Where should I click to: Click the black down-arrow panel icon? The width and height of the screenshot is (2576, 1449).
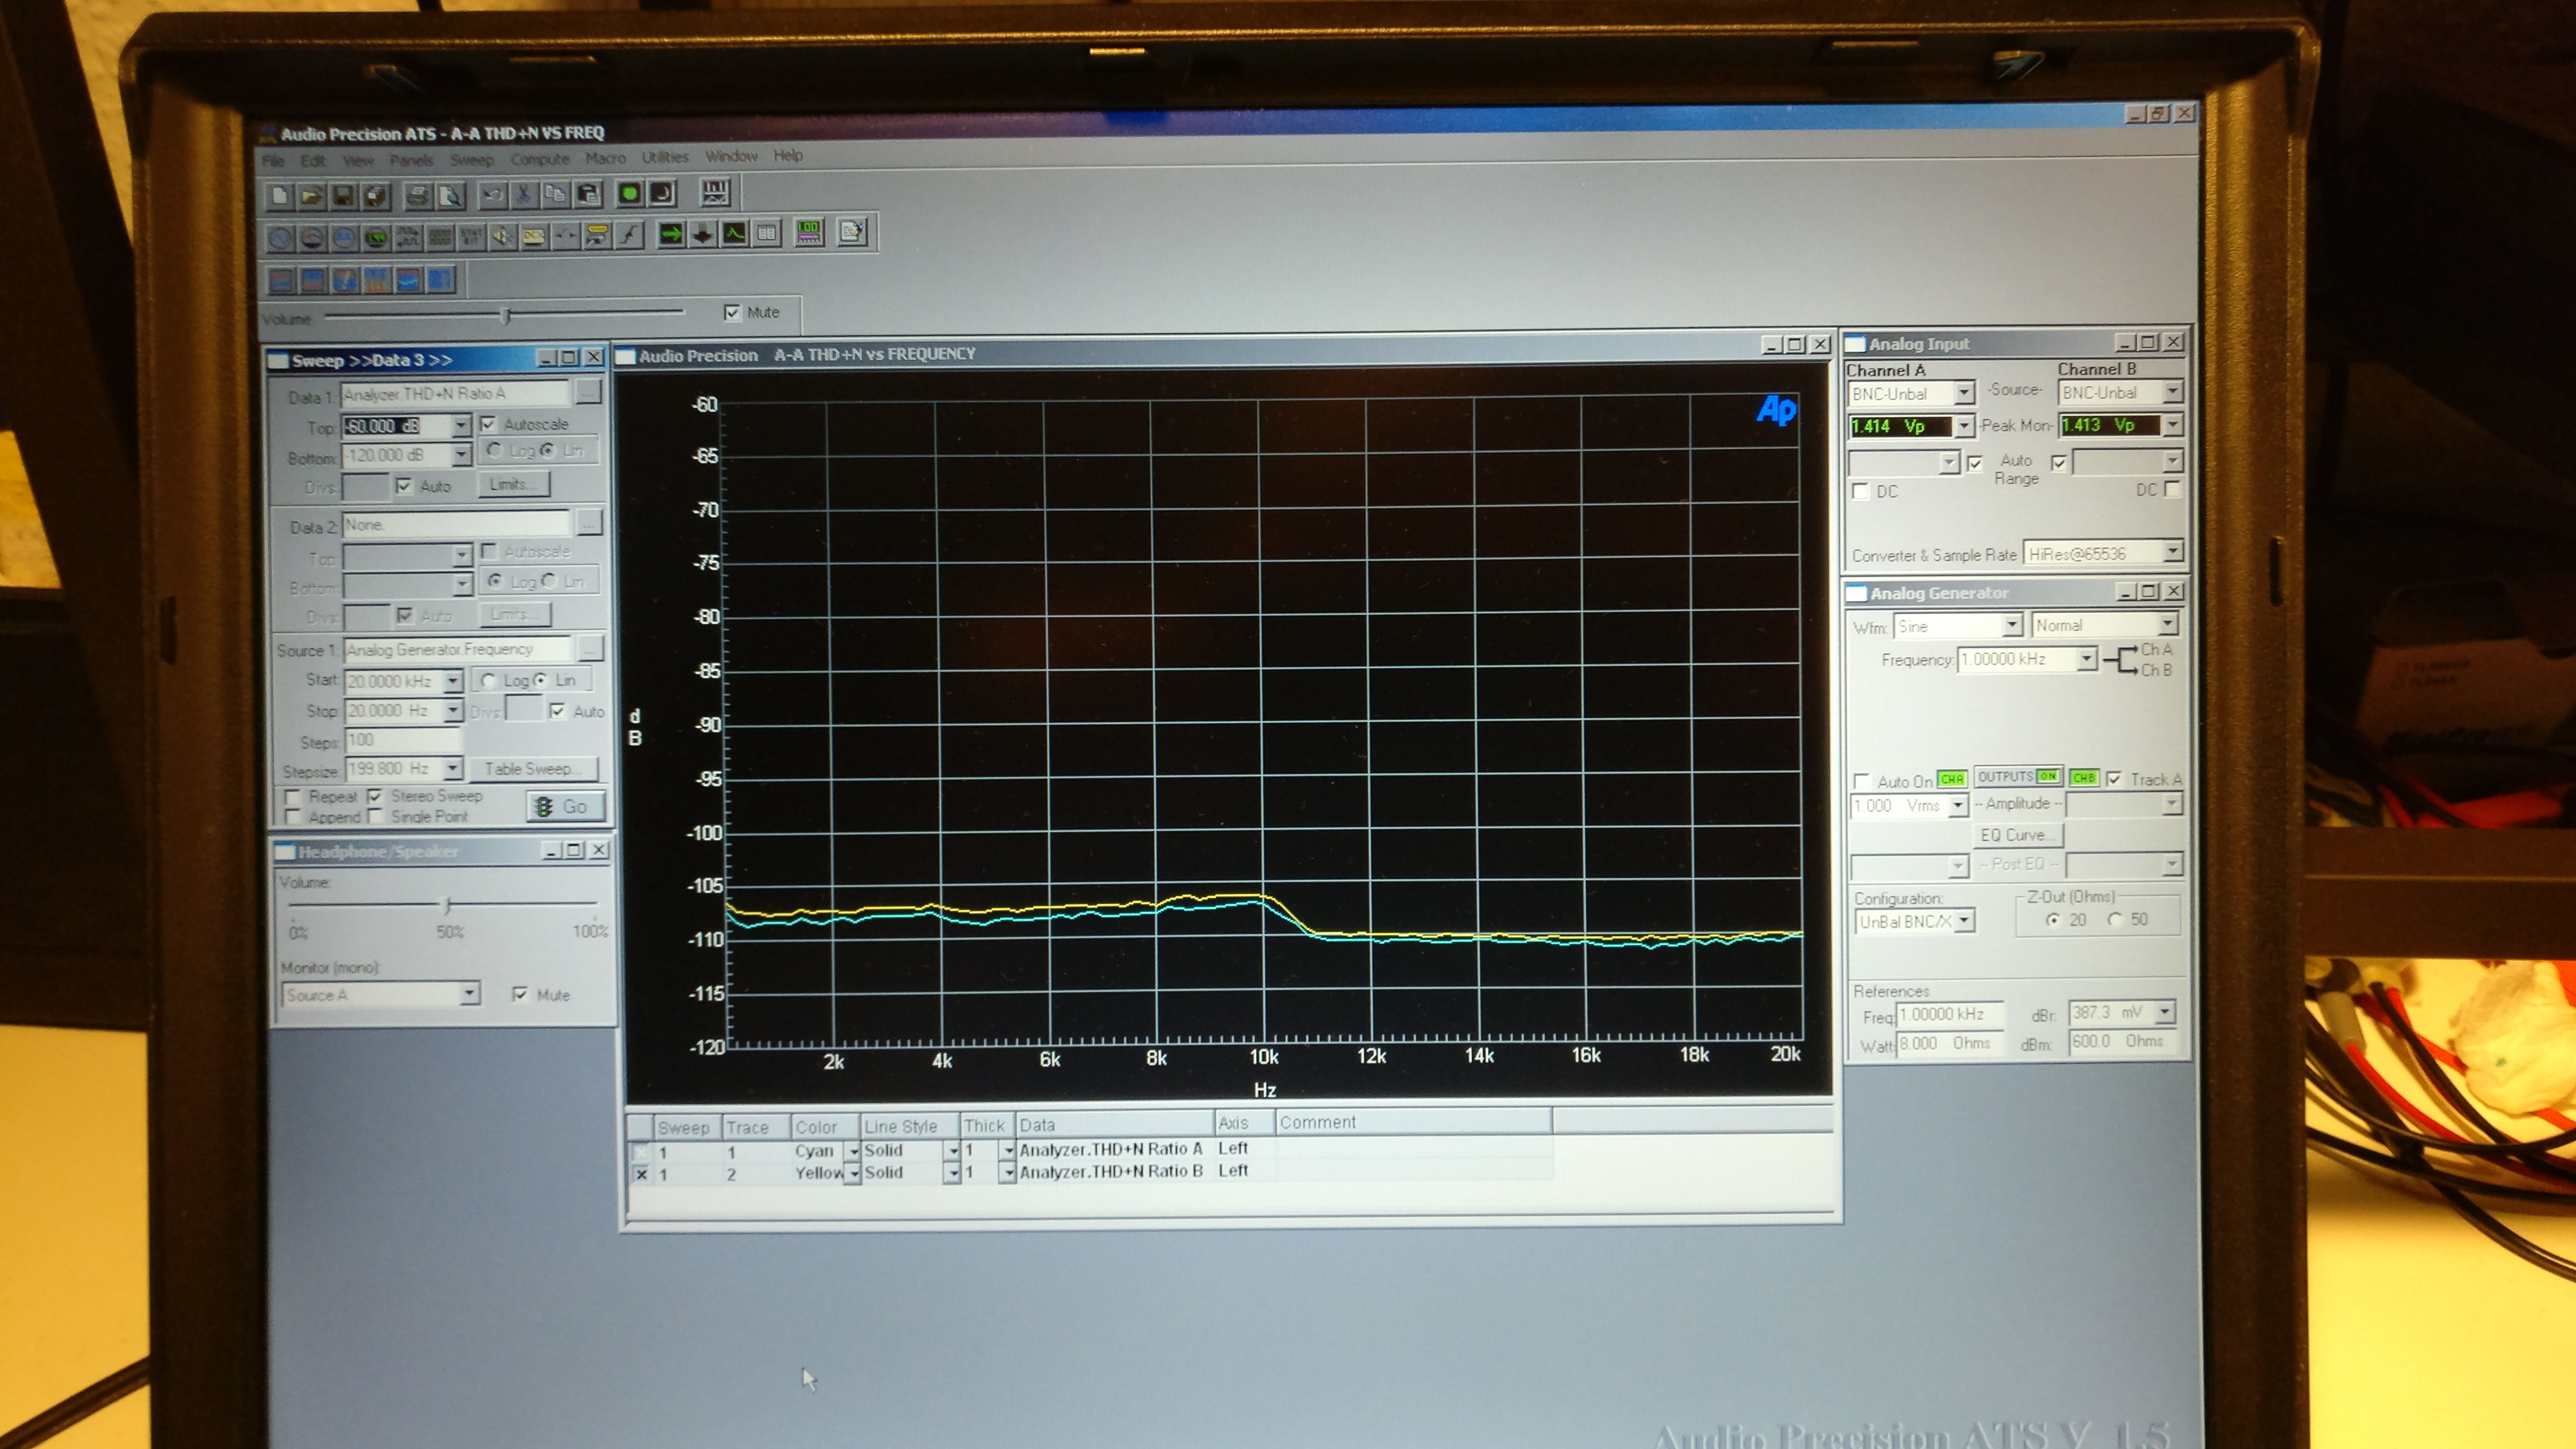pyautogui.click(x=703, y=235)
